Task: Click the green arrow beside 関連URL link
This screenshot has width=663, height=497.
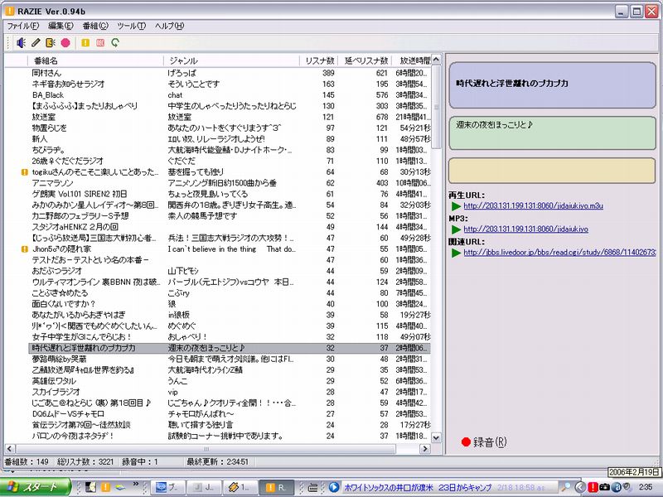Action: click(456, 253)
